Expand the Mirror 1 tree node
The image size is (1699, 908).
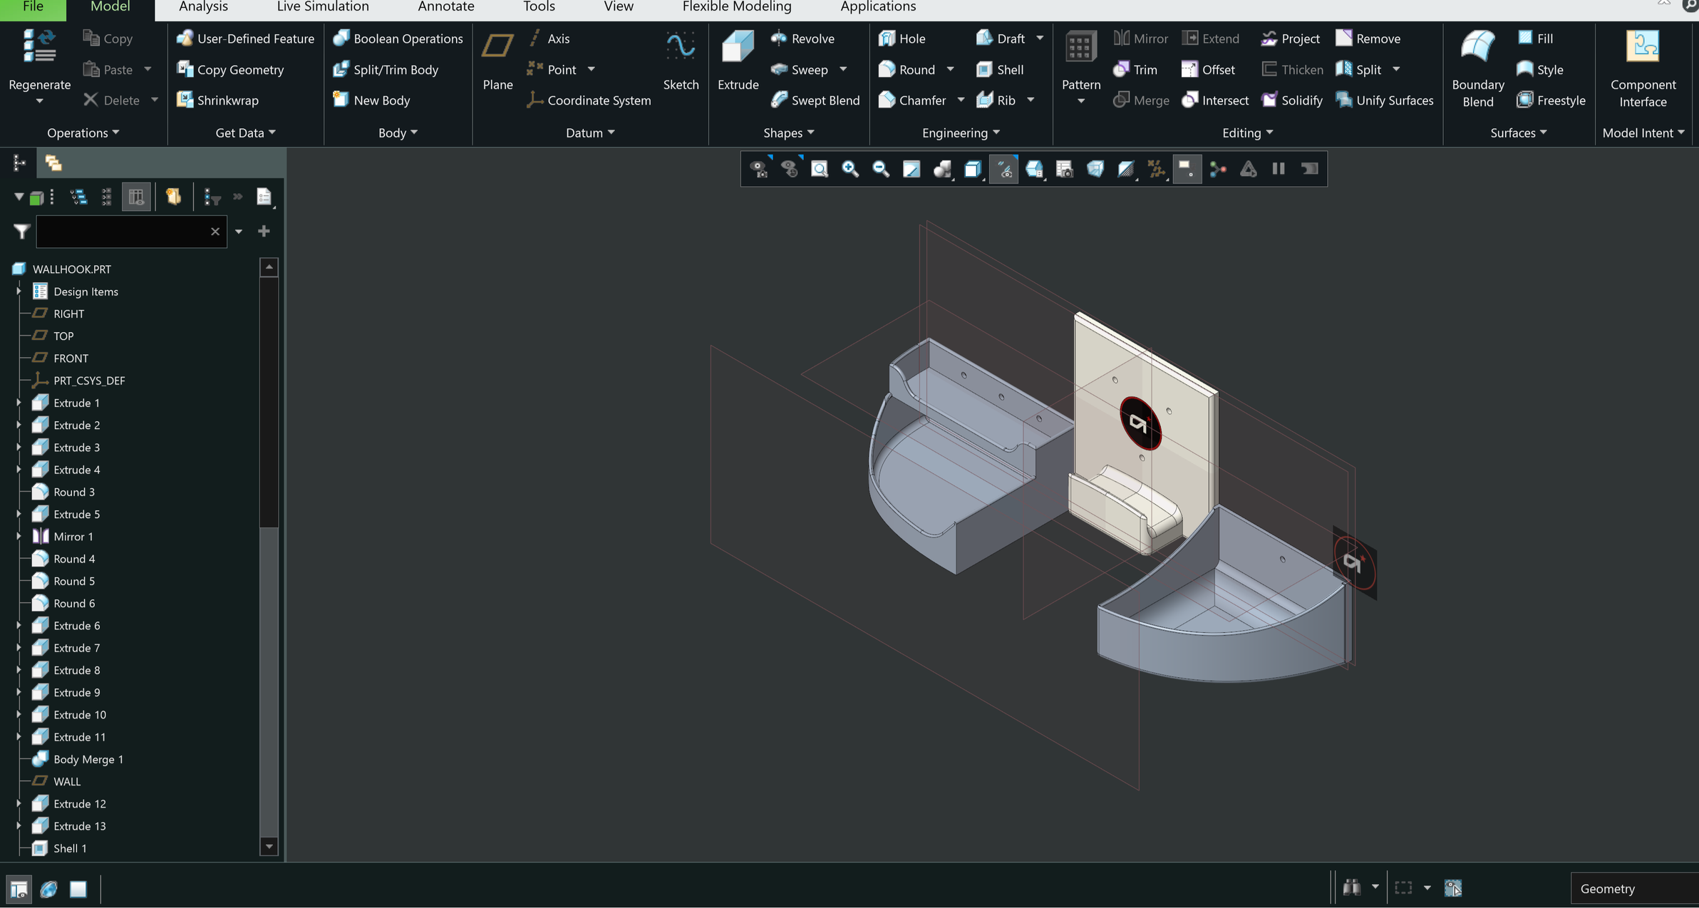(x=19, y=536)
